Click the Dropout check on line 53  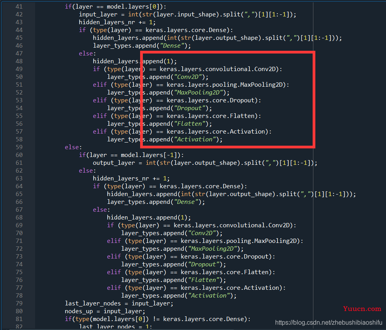(x=177, y=100)
